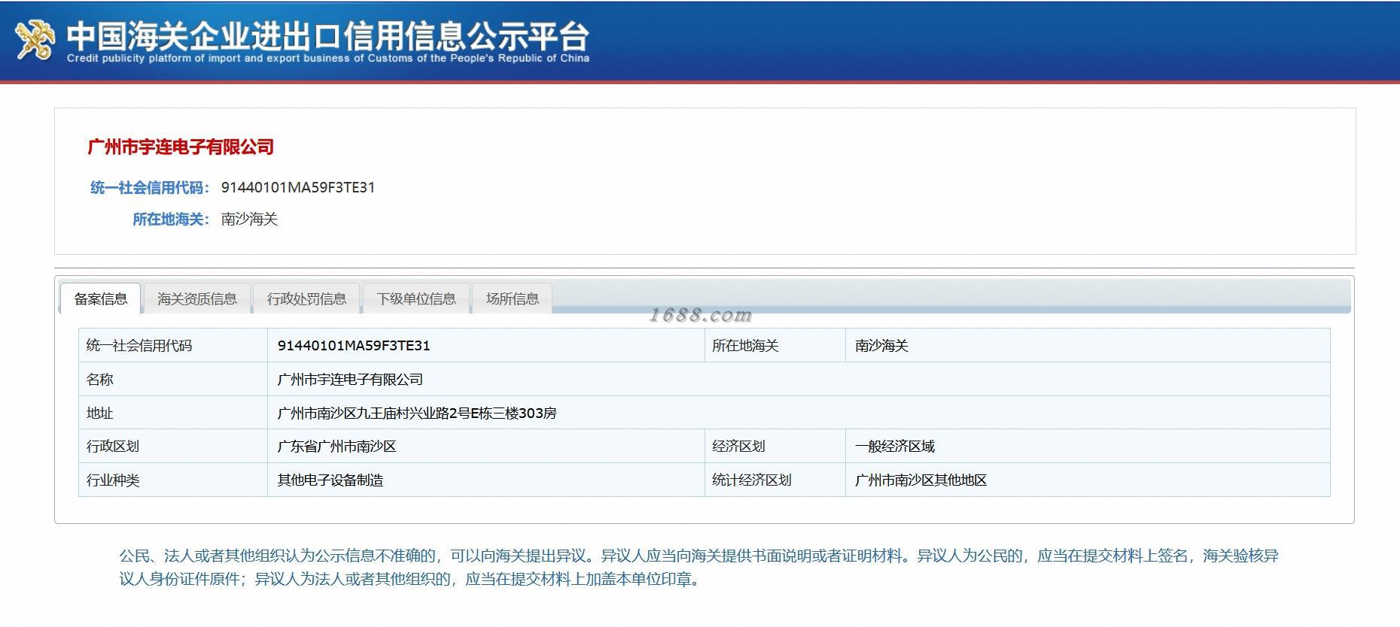The image size is (1400, 627).
Task: Click the 其他电子设备制造 value cell
Action: (486, 480)
